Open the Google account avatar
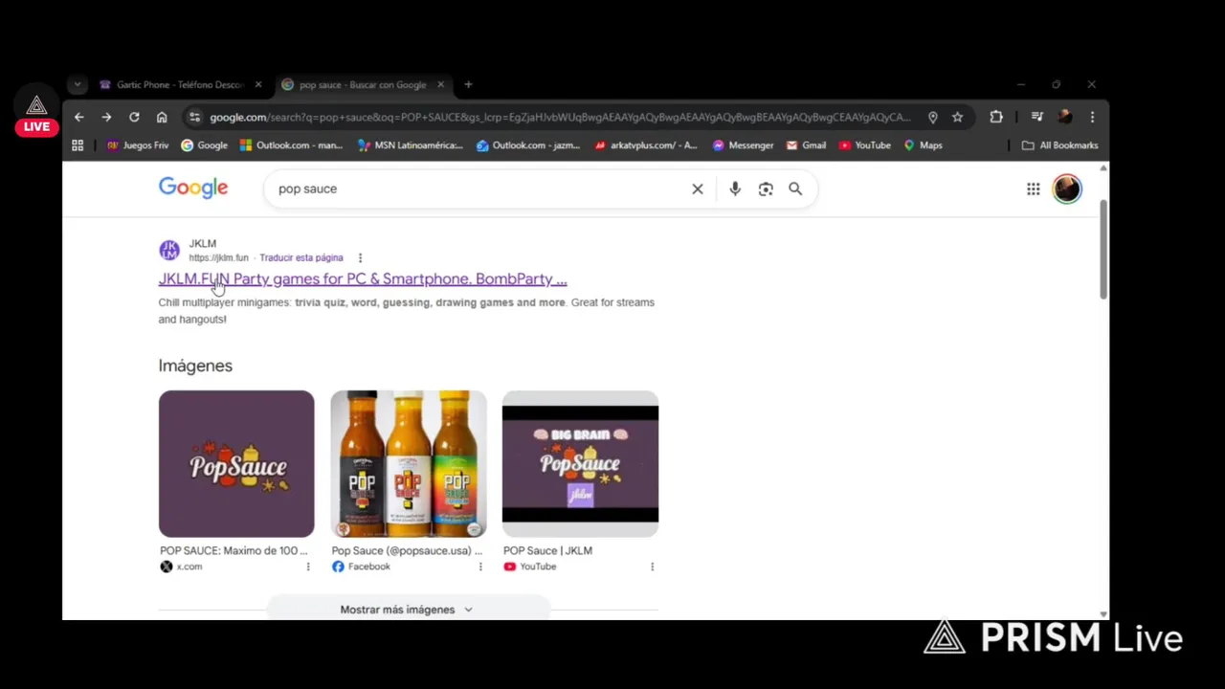1225x689 pixels. click(1067, 189)
